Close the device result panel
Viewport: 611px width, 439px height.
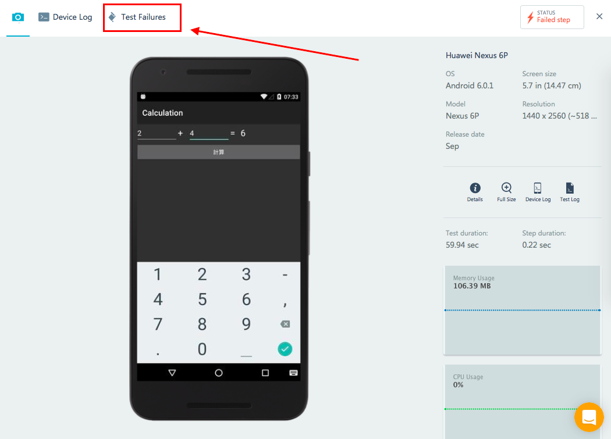pos(599,16)
